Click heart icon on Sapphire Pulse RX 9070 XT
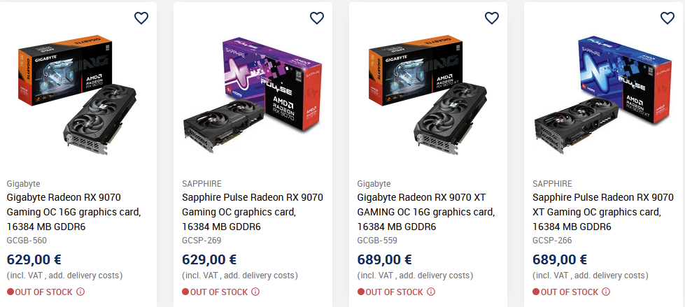The image size is (685, 307). click(667, 18)
